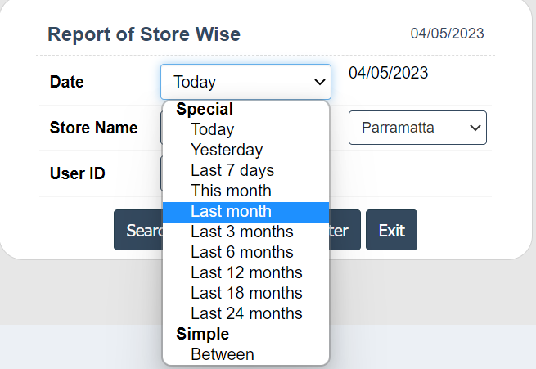The image size is (536, 369).
Task: Select Last 18 months option
Action: point(246,293)
